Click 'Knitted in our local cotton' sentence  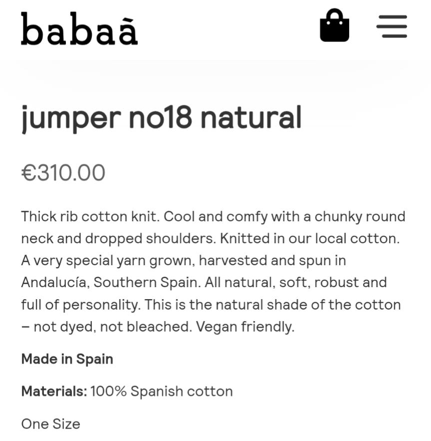(310, 239)
